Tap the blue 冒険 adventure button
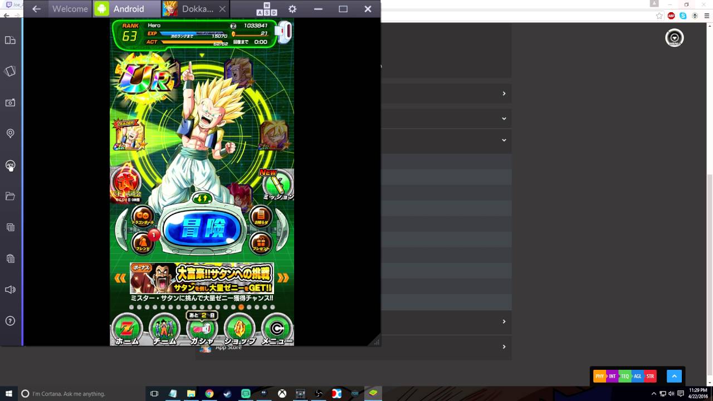Viewport: 713px width, 401px height. (203, 228)
